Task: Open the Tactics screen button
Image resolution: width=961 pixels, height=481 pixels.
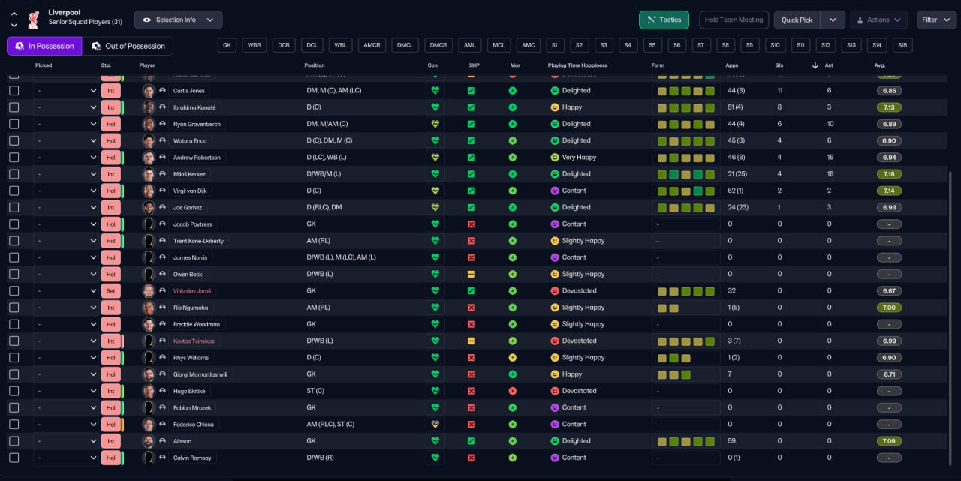Action: (x=664, y=20)
